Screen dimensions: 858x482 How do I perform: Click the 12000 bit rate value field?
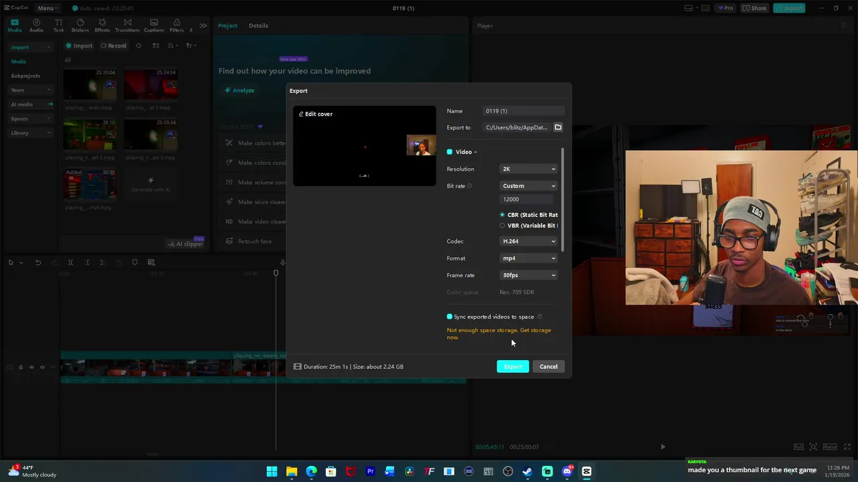point(528,199)
